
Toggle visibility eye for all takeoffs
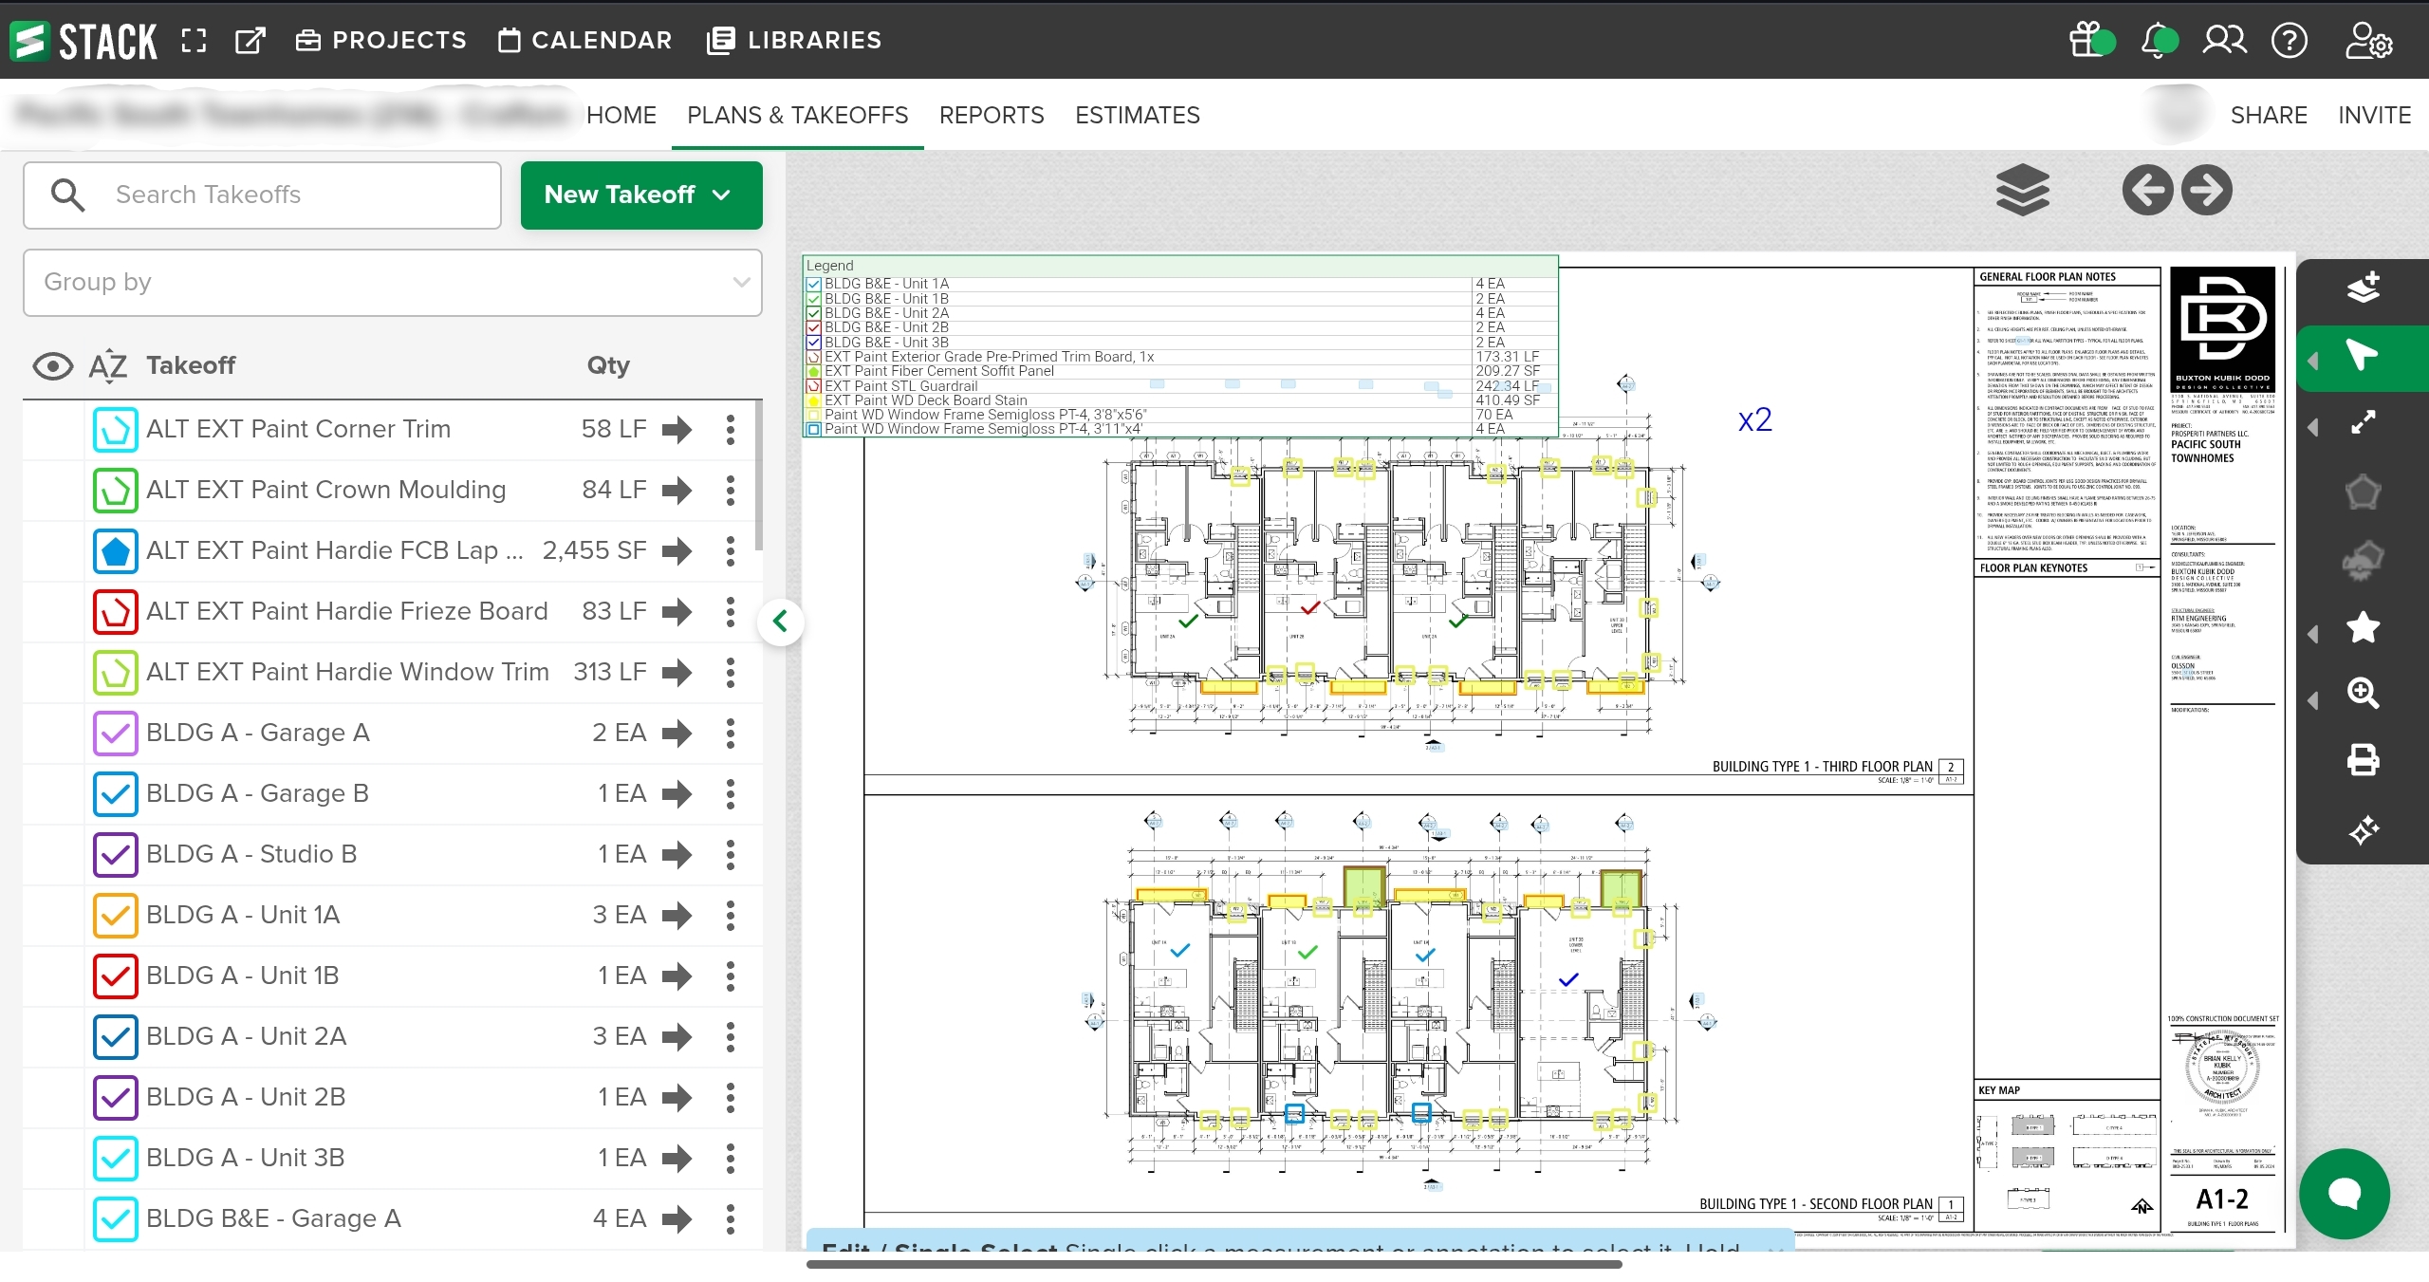(53, 365)
